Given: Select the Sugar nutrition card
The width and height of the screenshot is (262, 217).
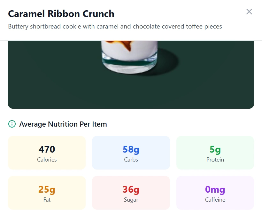Looking at the screenshot, I should [131, 193].
